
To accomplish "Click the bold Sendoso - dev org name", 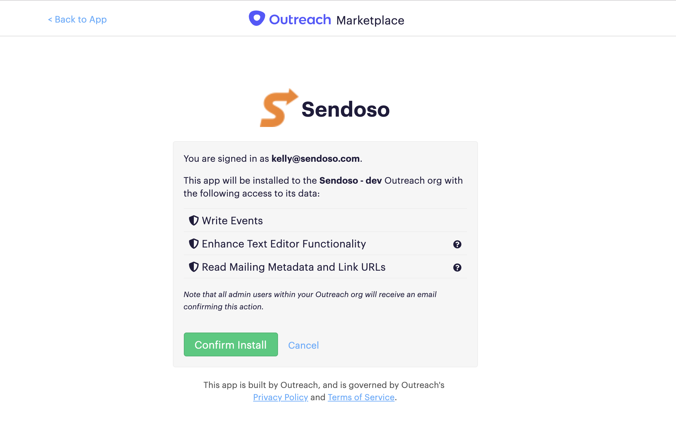I will pos(351,180).
